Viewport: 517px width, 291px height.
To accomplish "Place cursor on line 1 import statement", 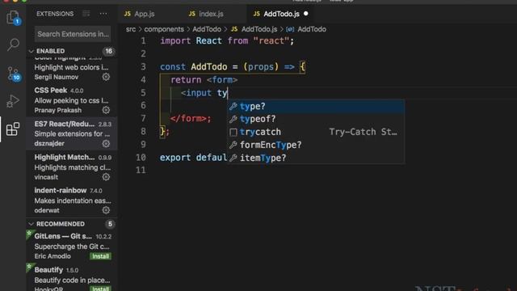I will 227,41.
